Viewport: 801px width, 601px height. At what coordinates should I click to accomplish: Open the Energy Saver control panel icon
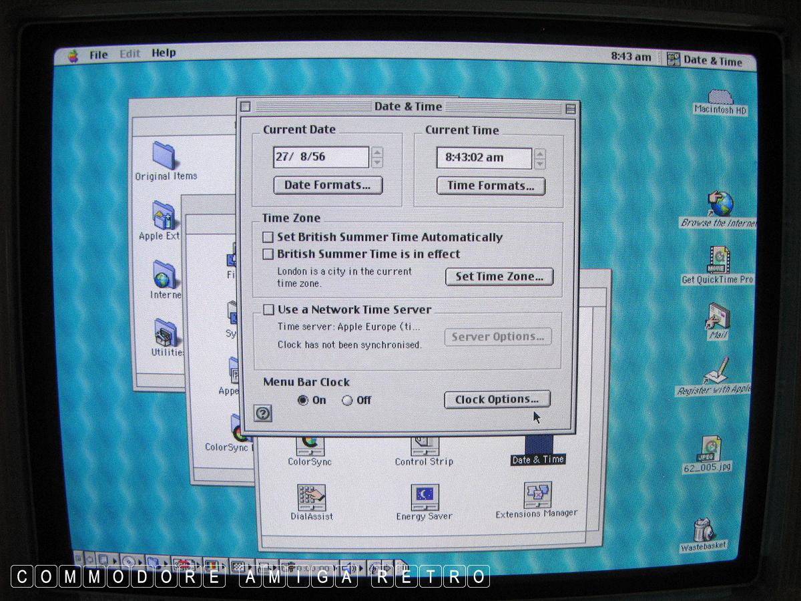425,498
